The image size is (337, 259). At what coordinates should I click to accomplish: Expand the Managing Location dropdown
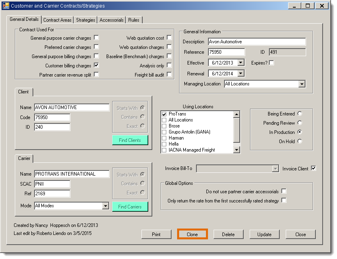click(x=302, y=84)
